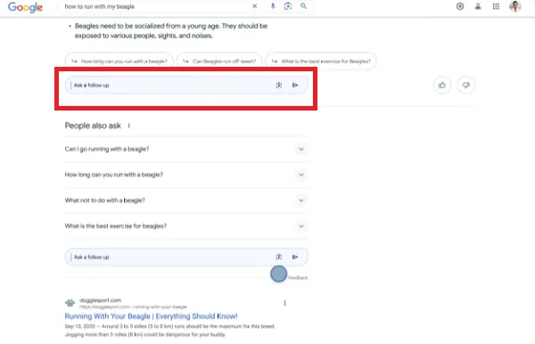This screenshot has height=344, width=535.
Task: Click the image icon in the lower follow-up box
Action: (x=279, y=257)
